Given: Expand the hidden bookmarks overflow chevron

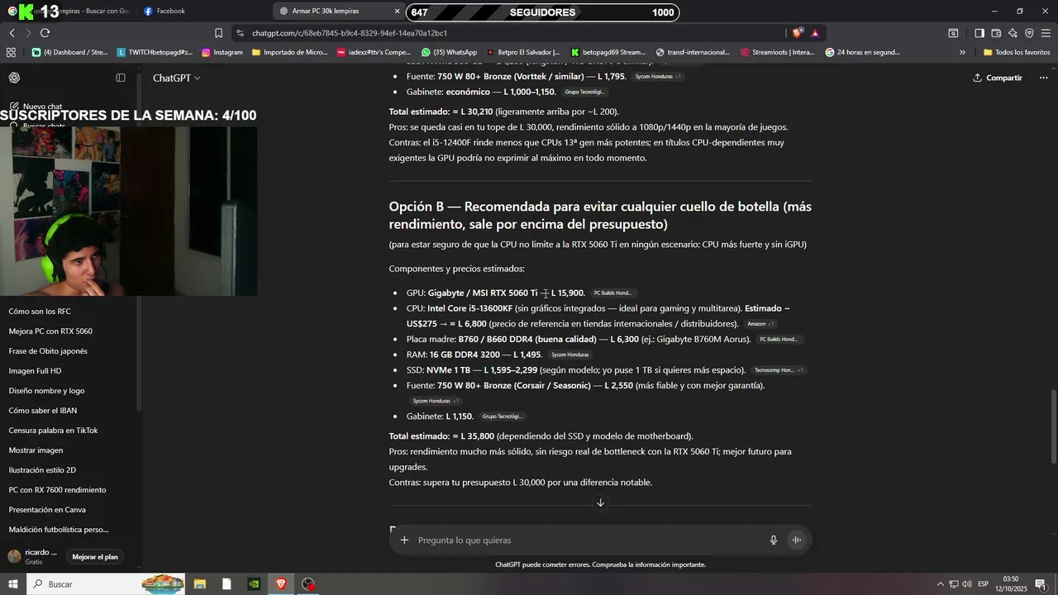Looking at the screenshot, I should (x=962, y=52).
